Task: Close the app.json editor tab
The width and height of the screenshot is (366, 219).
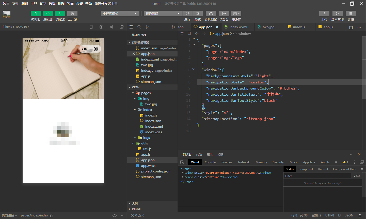Action: pyautogui.click(x=217, y=27)
